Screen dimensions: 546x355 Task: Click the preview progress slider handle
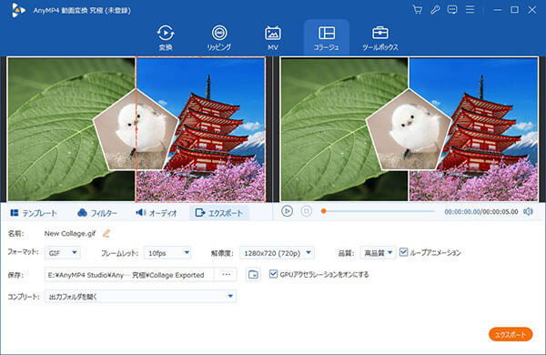(323, 211)
